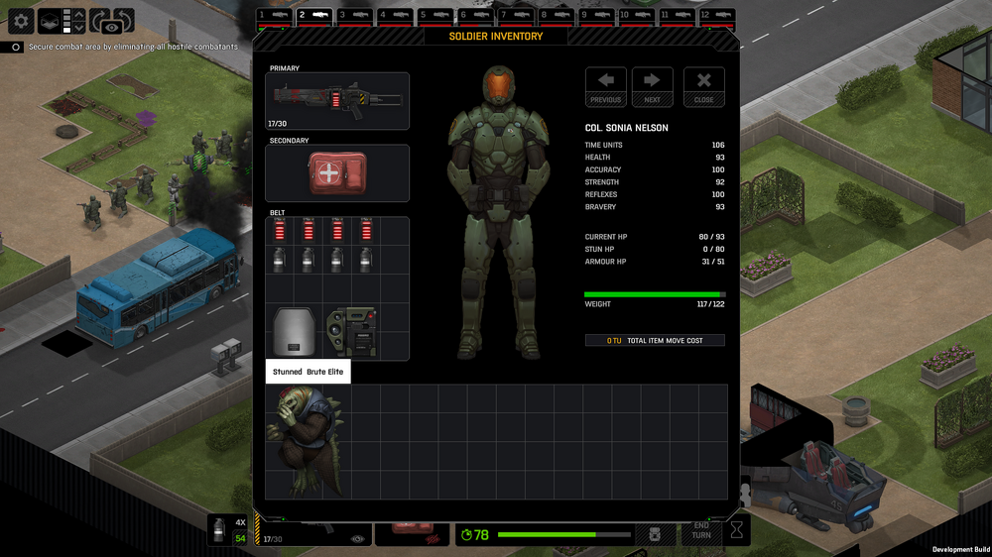This screenshot has height=557, width=992.
Task: Select soldier tab 3
Action: point(354,16)
